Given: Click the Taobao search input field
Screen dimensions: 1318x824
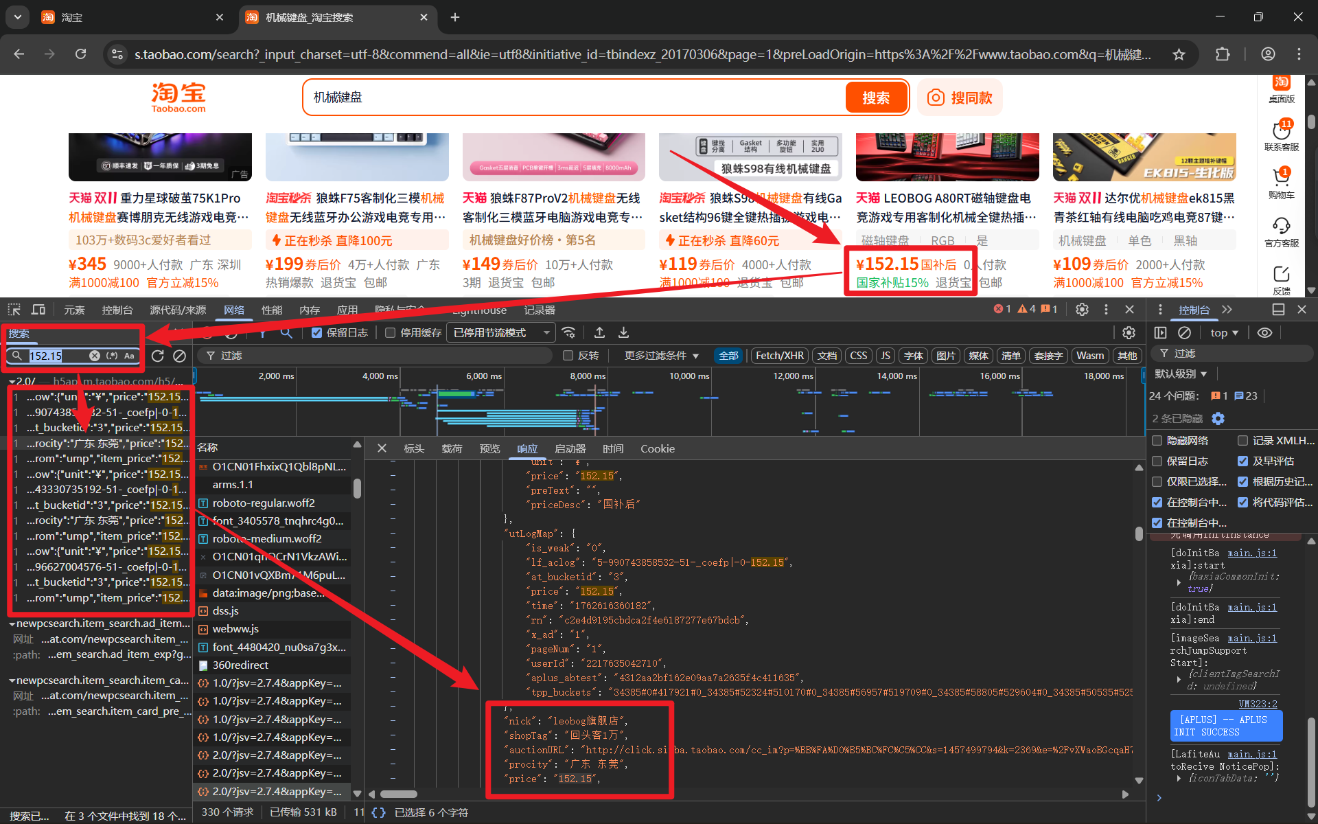Looking at the screenshot, I should (577, 98).
